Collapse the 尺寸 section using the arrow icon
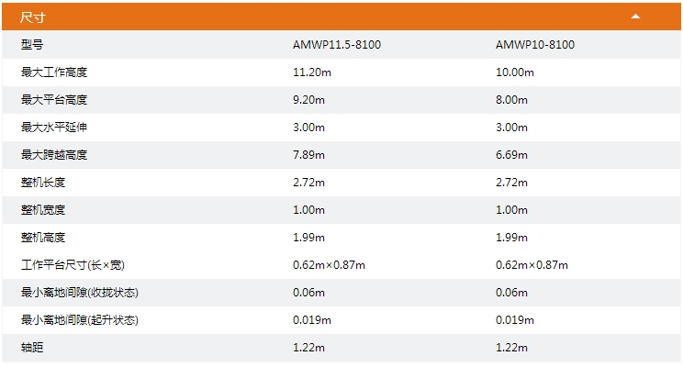 [x=635, y=17]
